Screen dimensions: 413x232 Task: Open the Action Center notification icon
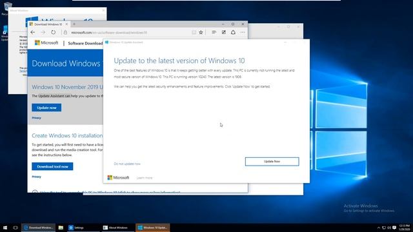point(394,227)
